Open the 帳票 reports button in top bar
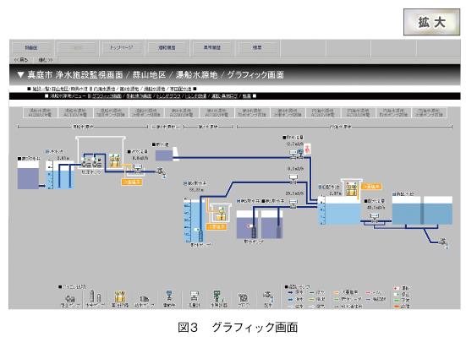Screen dimensions: 466x337 click(257, 47)
